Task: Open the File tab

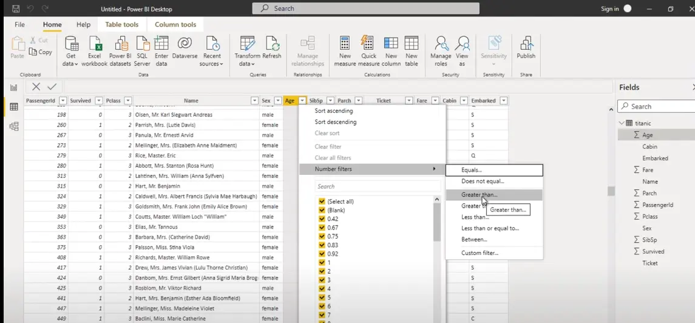Action: coord(19,25)
